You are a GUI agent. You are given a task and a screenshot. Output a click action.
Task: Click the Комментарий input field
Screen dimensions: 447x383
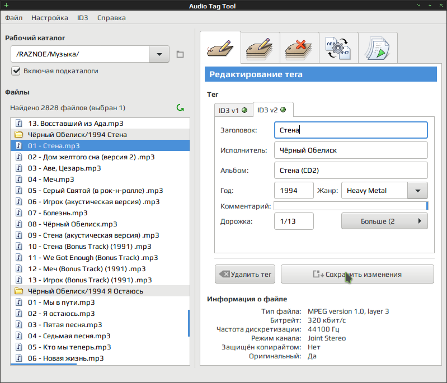[x=351, y=206]
